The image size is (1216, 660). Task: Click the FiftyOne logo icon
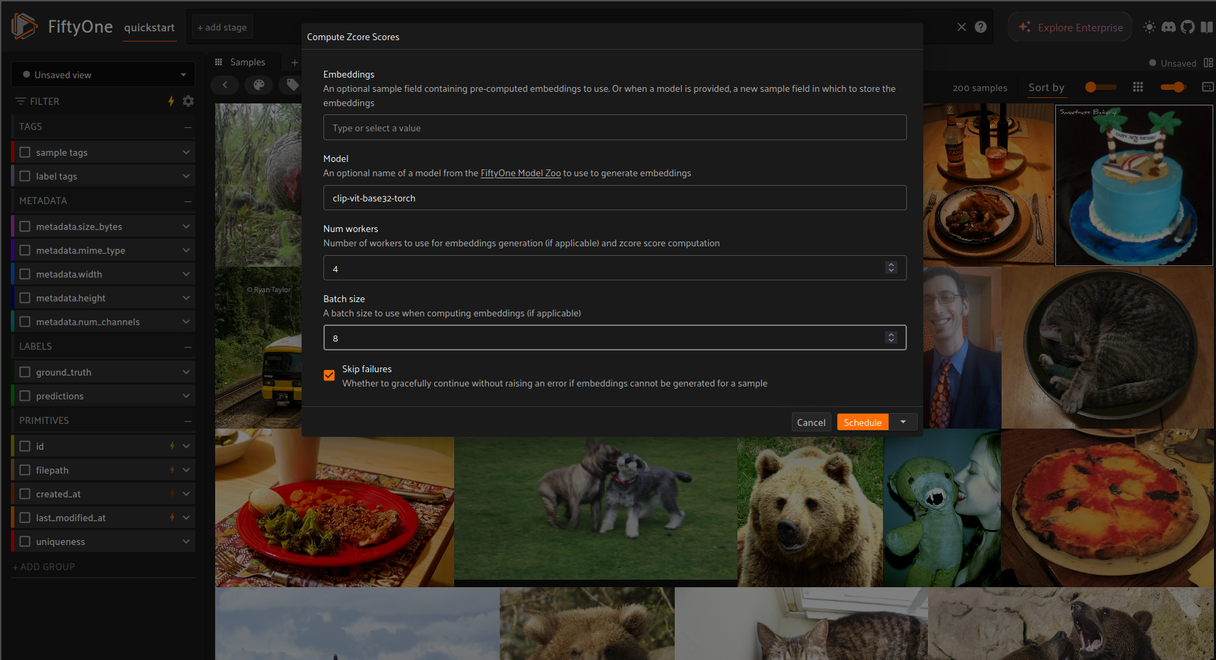[x=25, y=27]
